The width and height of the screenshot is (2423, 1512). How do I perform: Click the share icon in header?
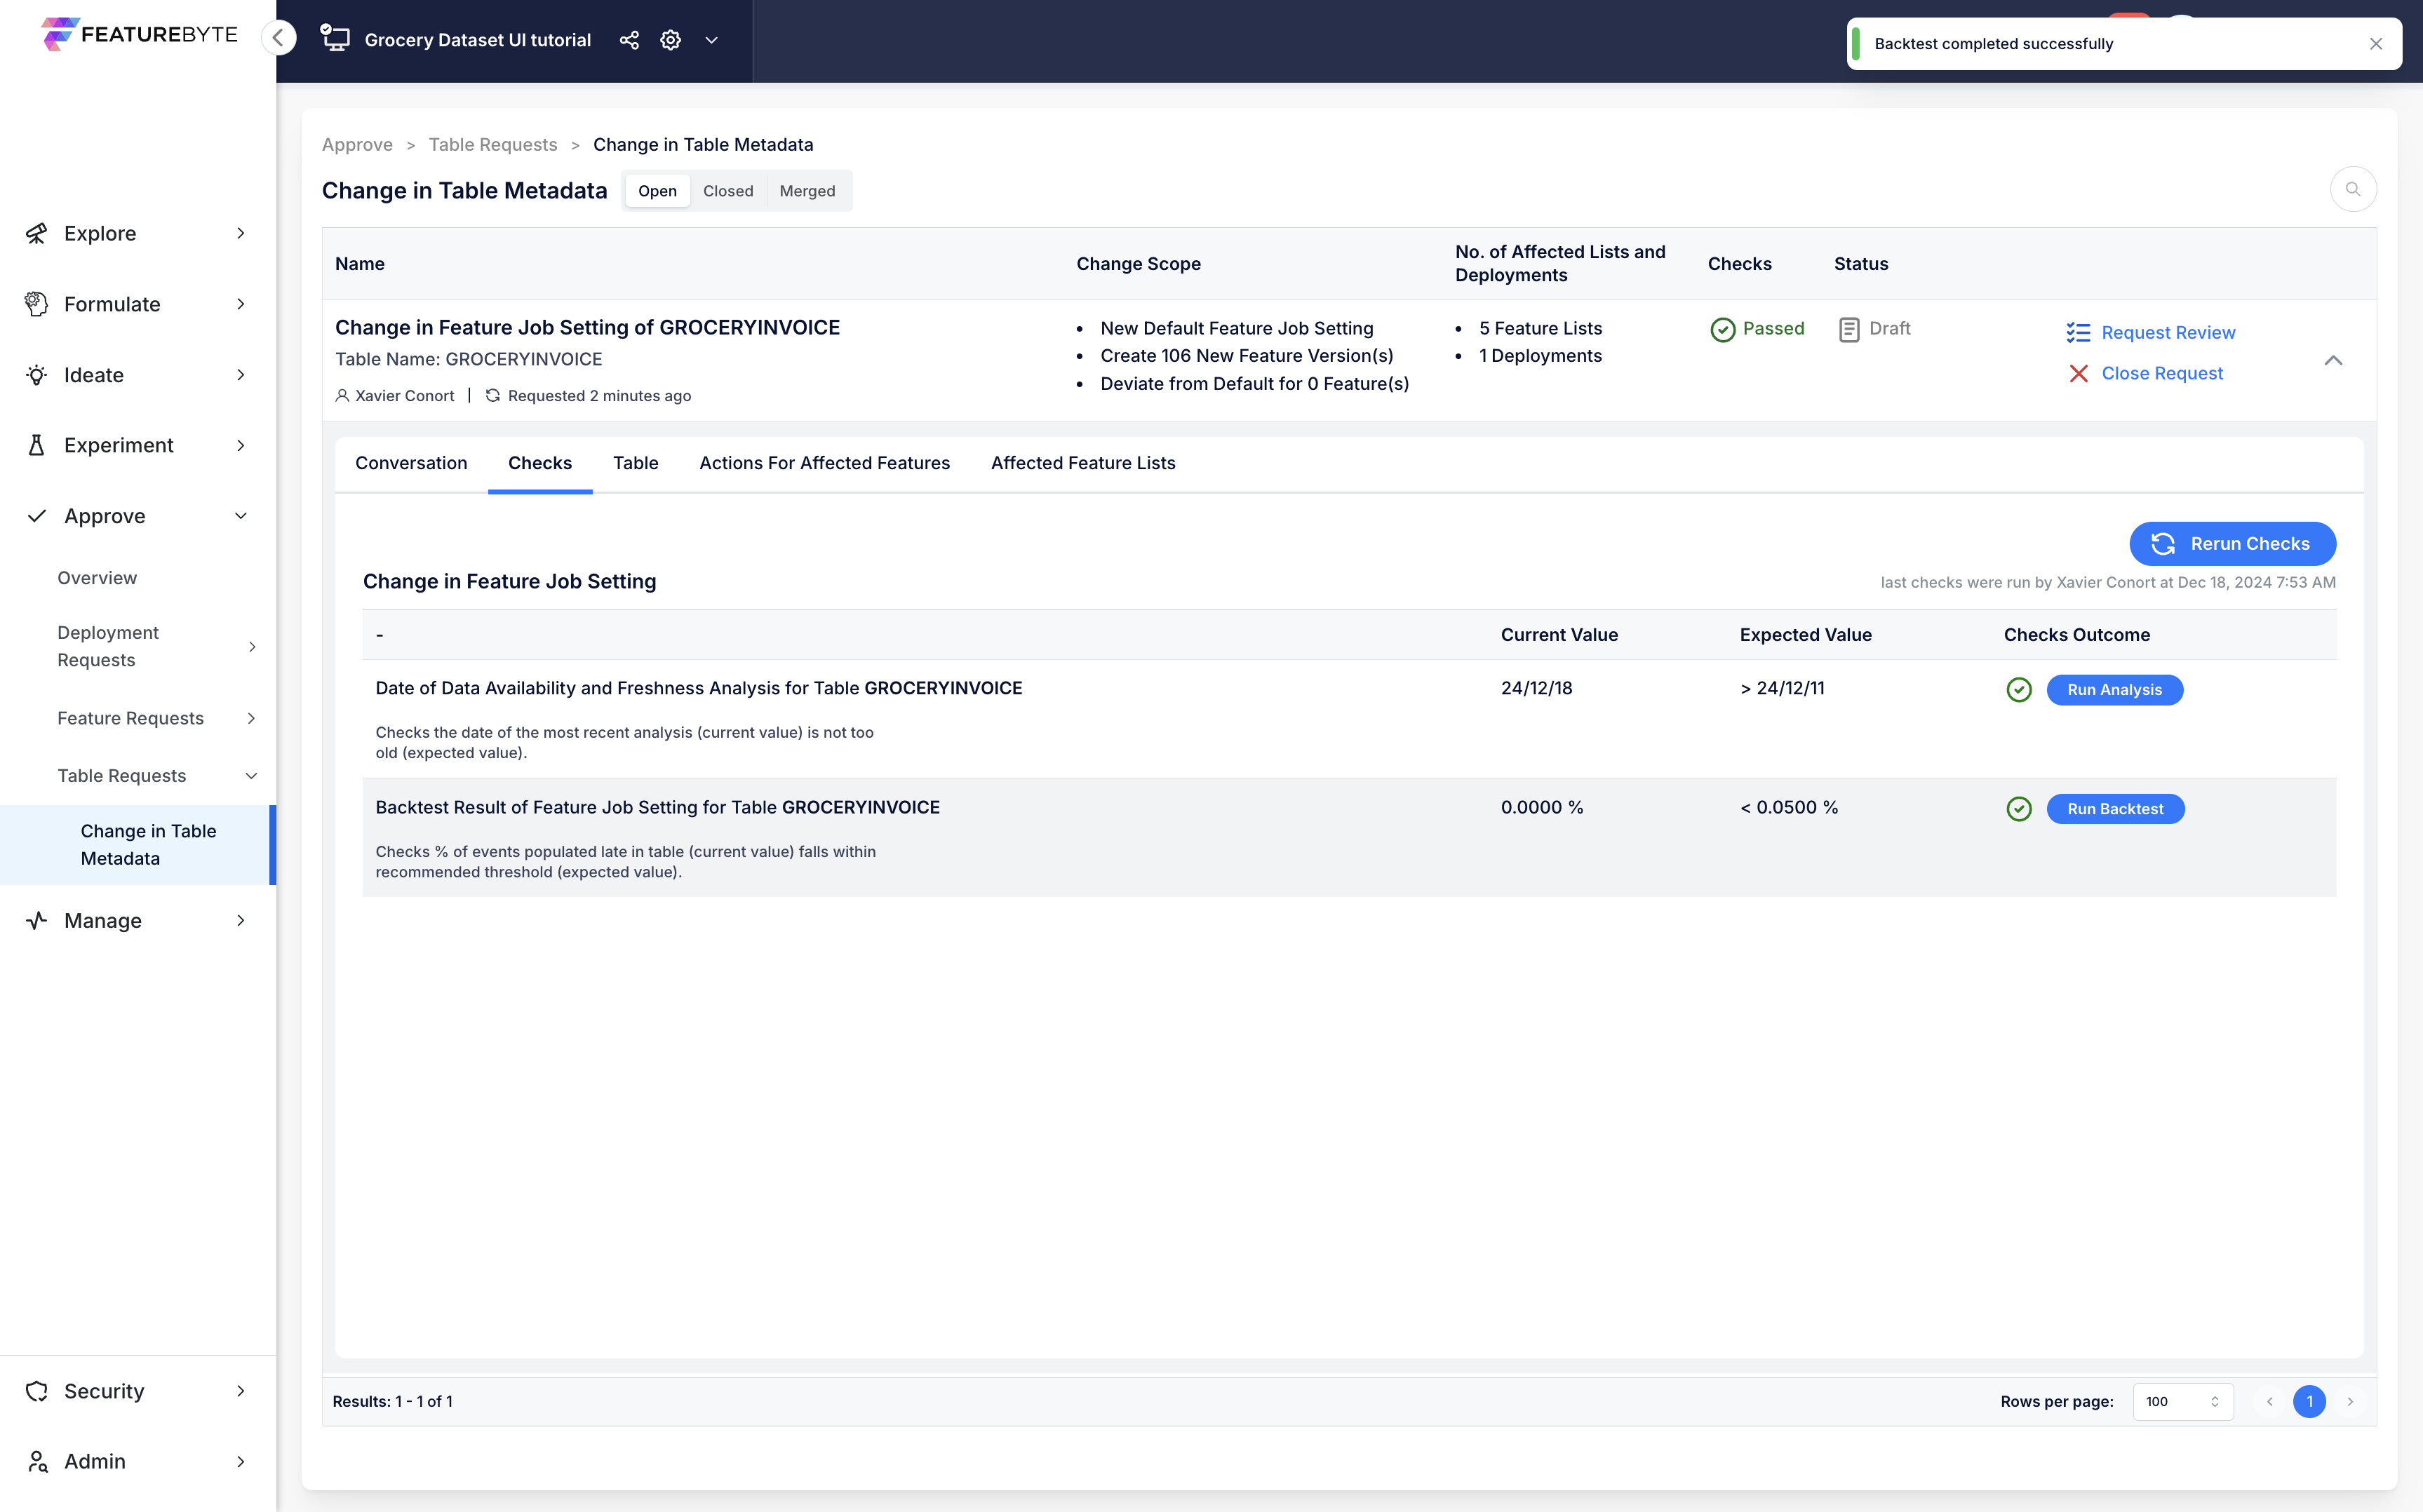pos(629,40)
